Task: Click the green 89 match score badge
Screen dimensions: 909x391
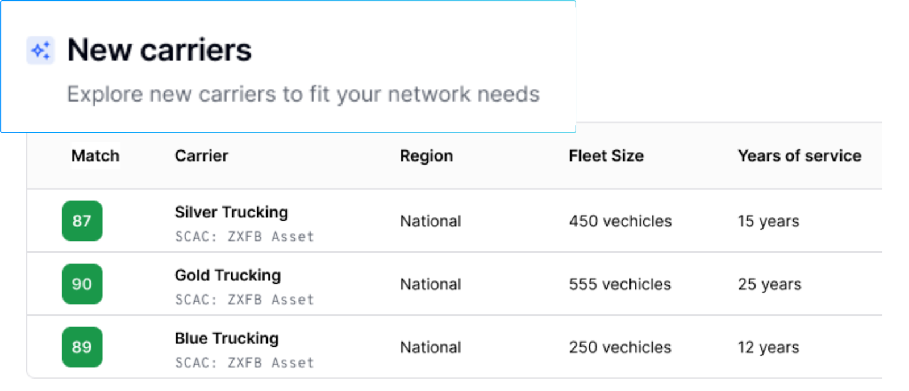Action: (x=82, y=347)
